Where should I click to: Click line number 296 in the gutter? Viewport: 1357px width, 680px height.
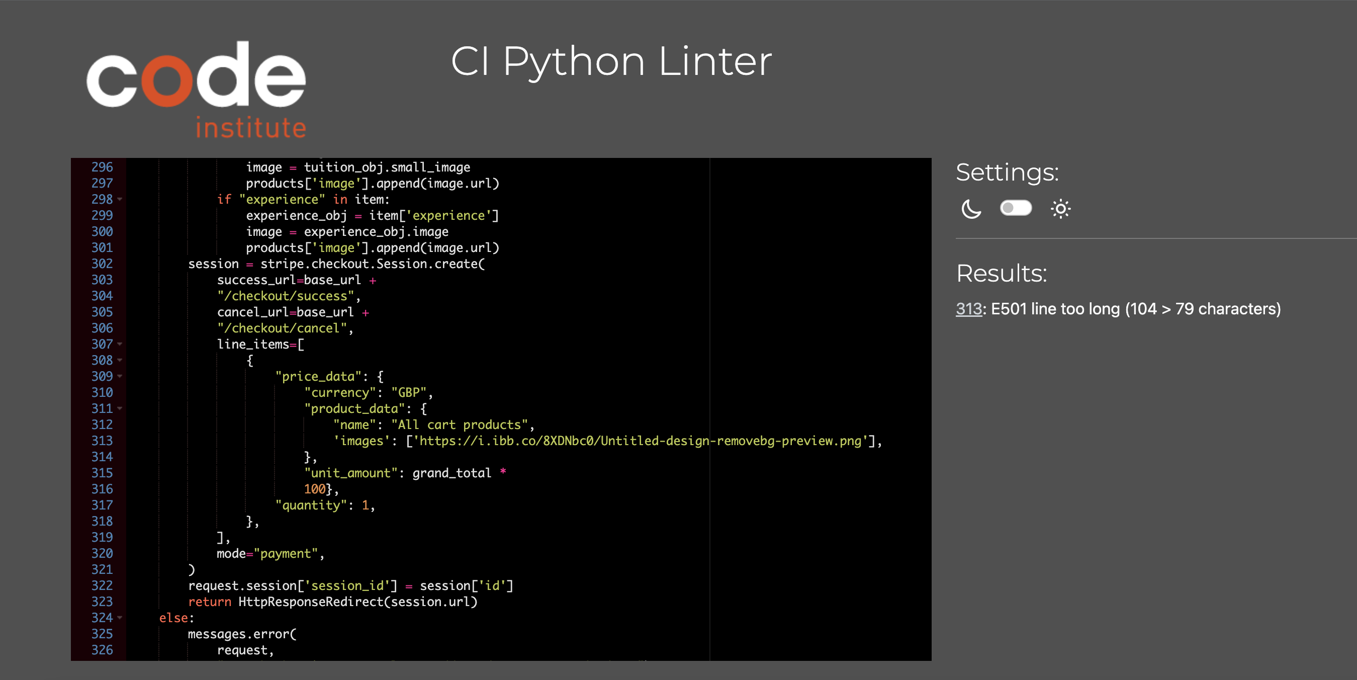[102, 167]
